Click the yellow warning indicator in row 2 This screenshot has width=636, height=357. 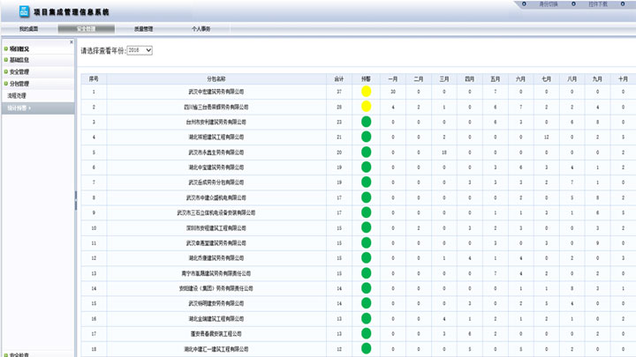click(366, 107)
